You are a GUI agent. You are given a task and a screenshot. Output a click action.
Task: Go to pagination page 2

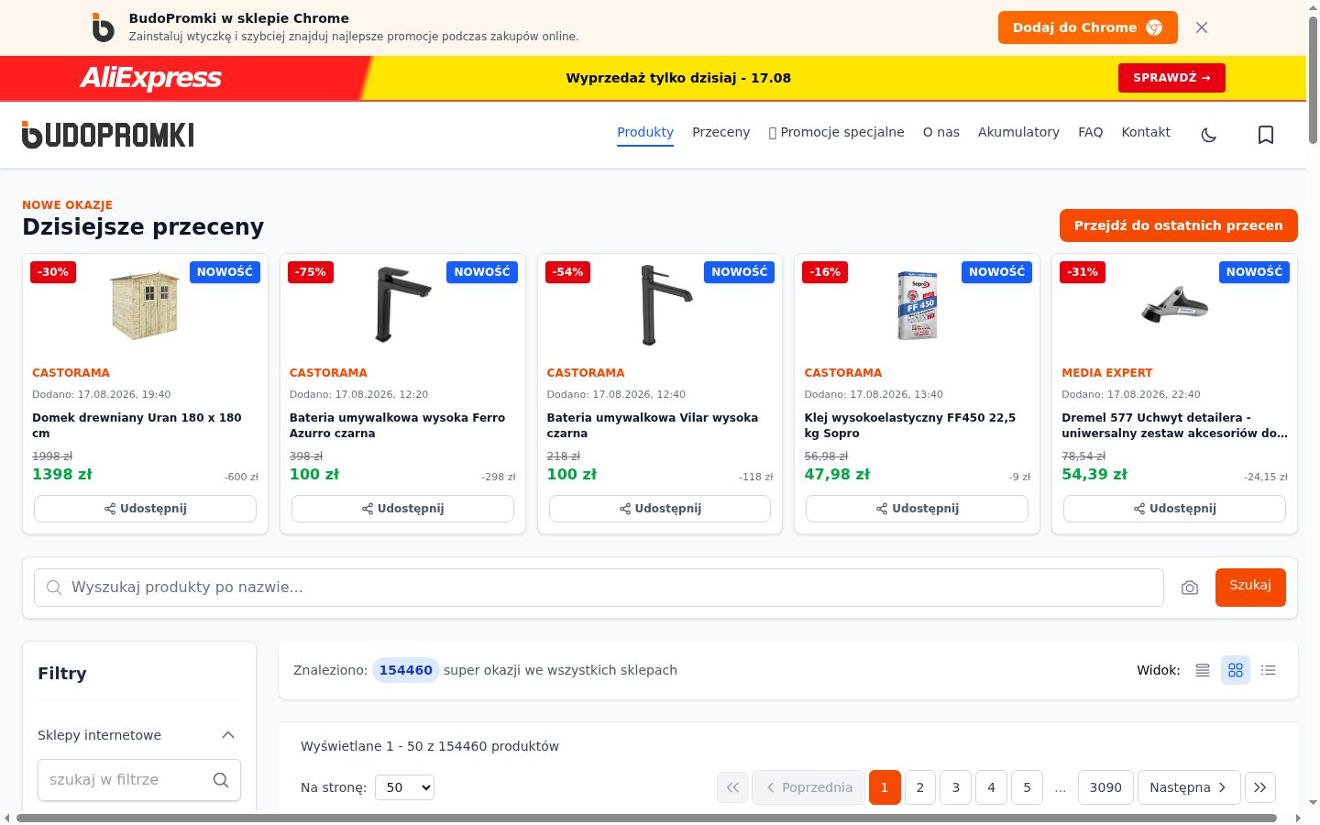[x=920, y=787]
